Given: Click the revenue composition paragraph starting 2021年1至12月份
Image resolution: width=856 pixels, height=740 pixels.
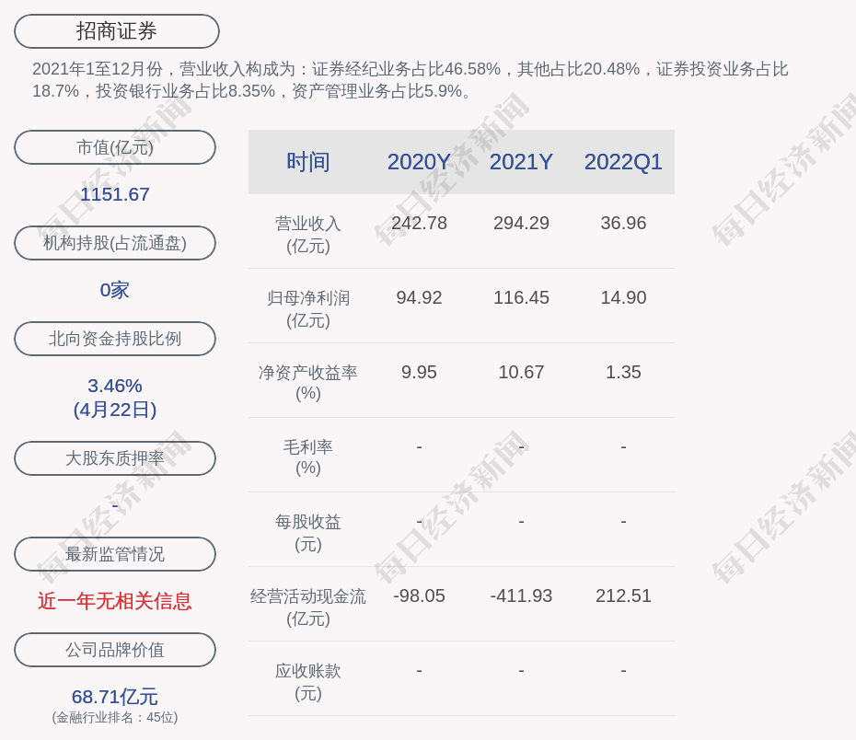Looking at the screenshot, I should (411, 80).
